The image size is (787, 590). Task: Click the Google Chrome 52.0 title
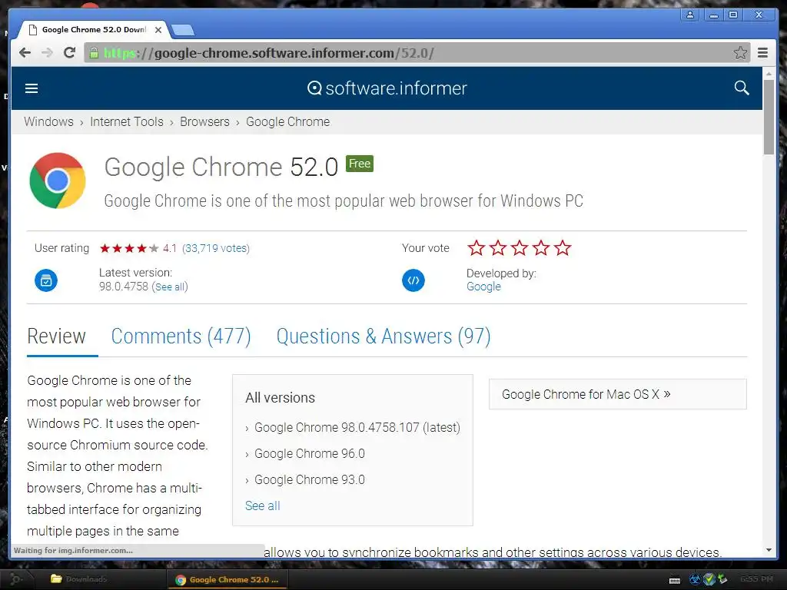coord(221,167)
